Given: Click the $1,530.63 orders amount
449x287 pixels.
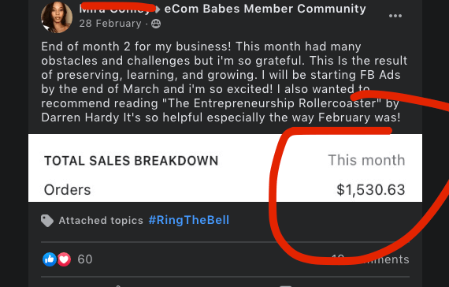Looking at the screenshot, I should [371, 190].
